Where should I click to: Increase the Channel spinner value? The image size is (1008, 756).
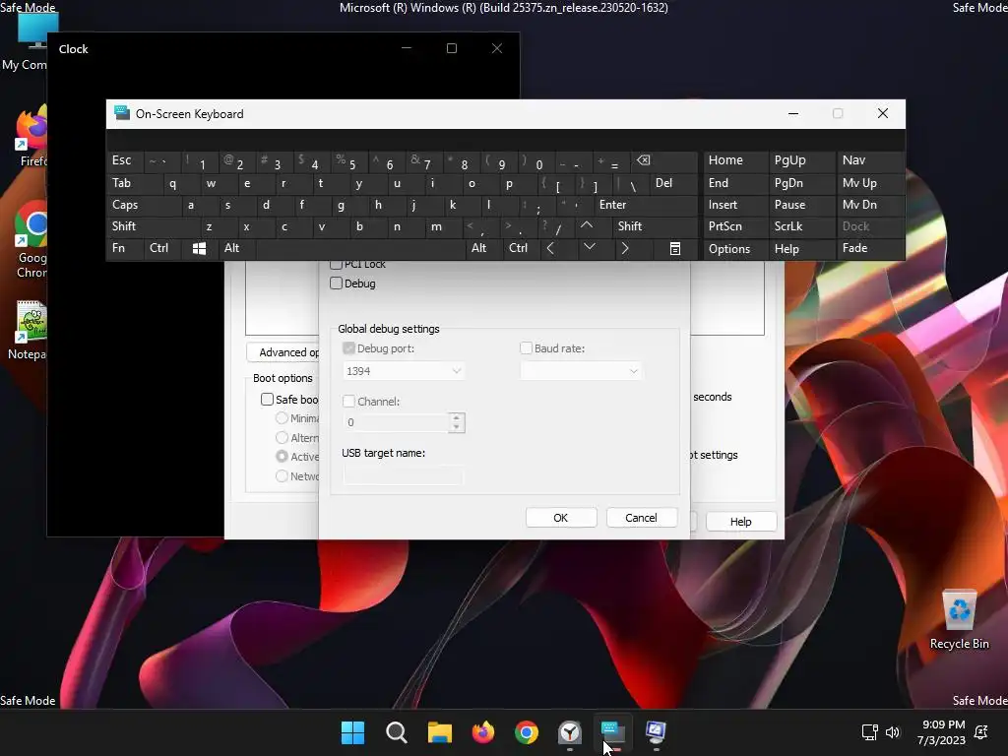(x=457, y=417)
